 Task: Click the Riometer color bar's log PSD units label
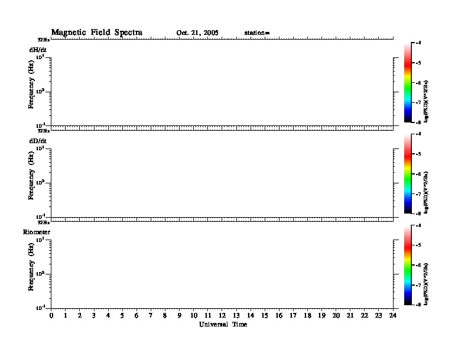426,284
